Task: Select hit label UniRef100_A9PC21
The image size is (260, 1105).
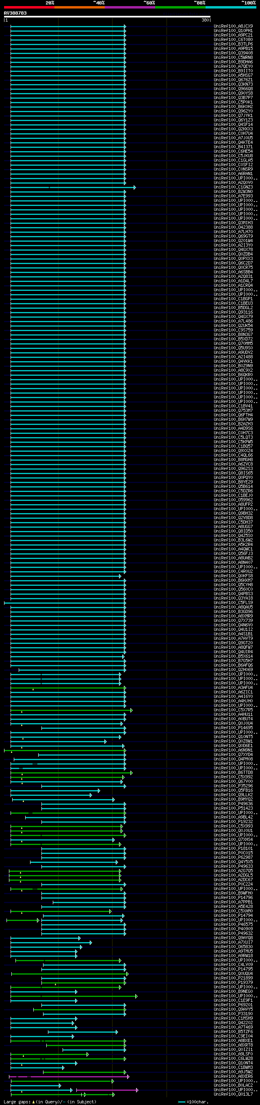Action: [x=234, y=35]
